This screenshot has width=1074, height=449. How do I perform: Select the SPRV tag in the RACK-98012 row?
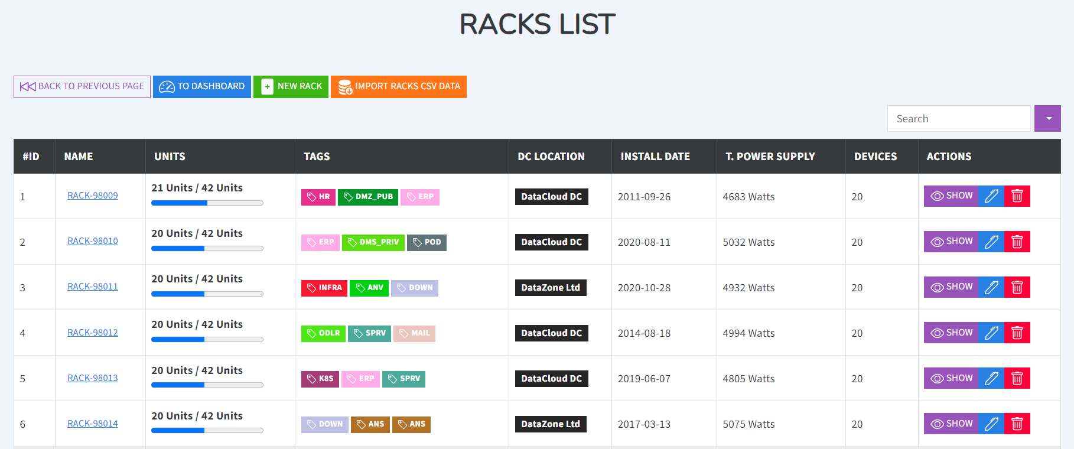(369, 333)
